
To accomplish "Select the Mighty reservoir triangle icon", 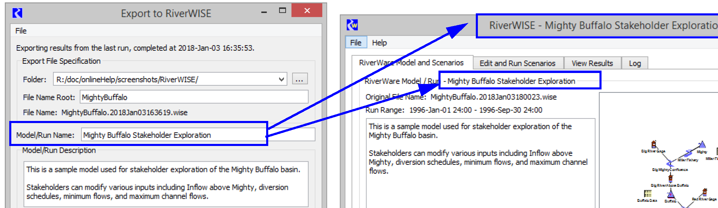I will [x=702, y=145].
